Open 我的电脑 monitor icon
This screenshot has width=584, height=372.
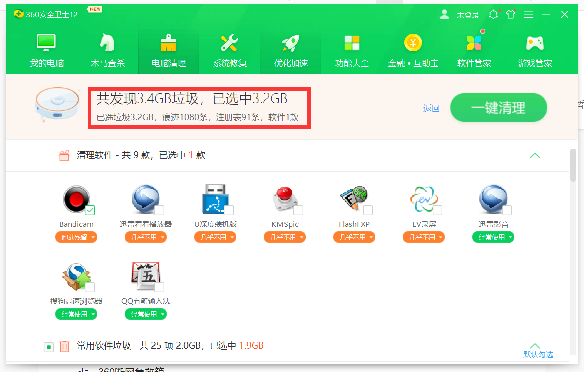pyautogui.click(x=46, y=43)
